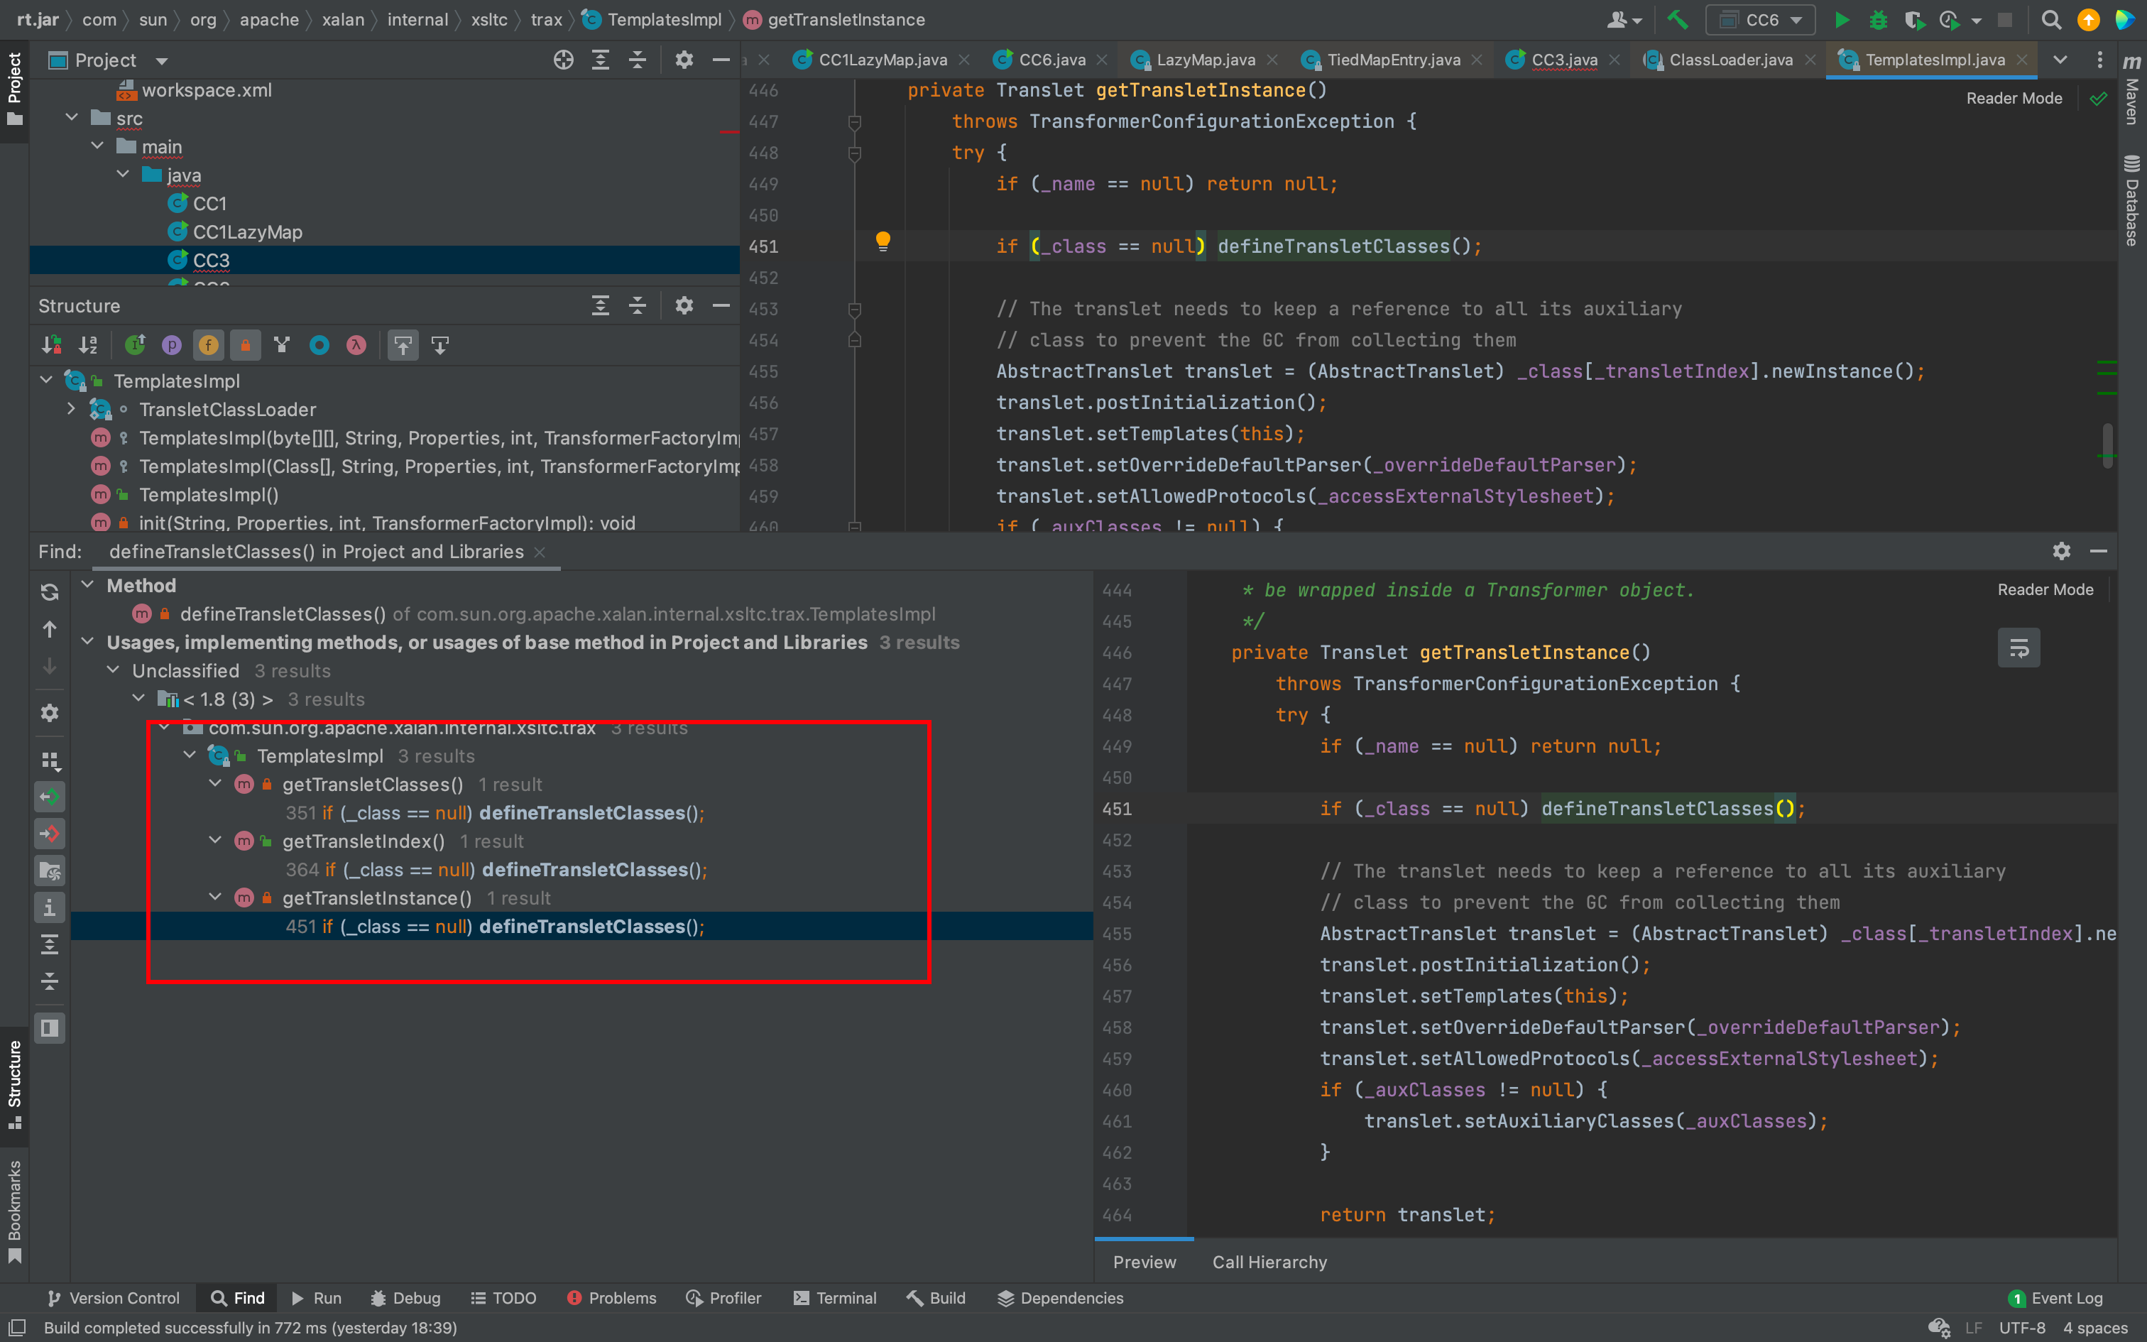Hide the Find tool window
The height and width of the screenshot is (1342, 2147).
click(2098, 551)
